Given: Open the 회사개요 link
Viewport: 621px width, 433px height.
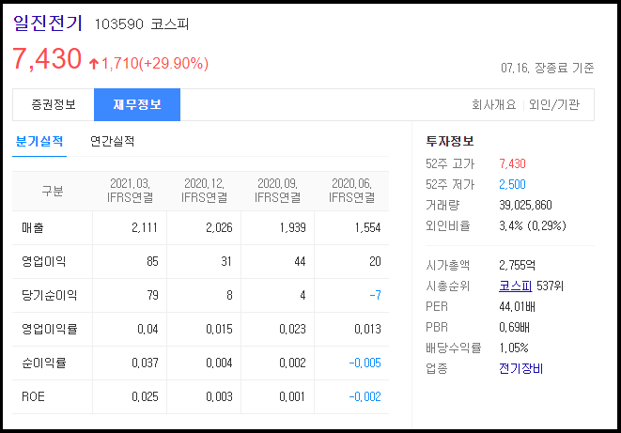Looking at the screenshot, I should [494, 104].
